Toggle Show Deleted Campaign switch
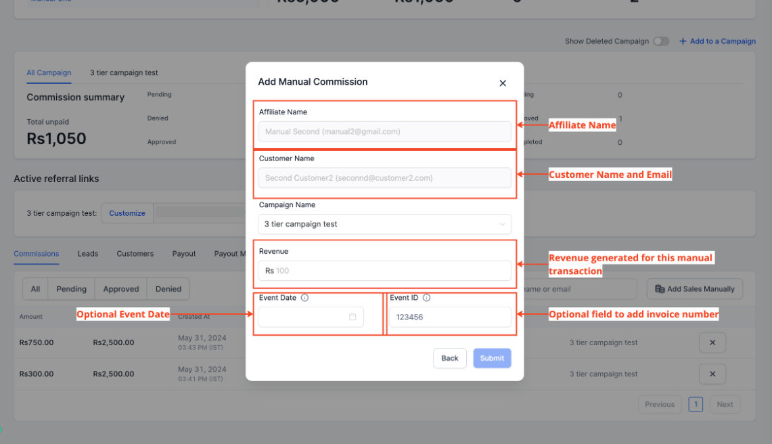The height and width of the screenshot is (444, 772). click(661, 41)
